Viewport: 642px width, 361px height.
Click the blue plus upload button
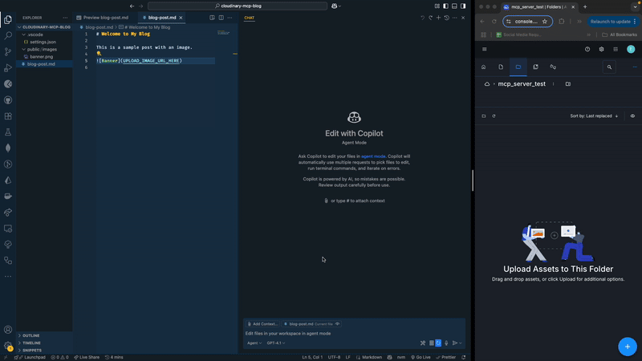(628, 347)
